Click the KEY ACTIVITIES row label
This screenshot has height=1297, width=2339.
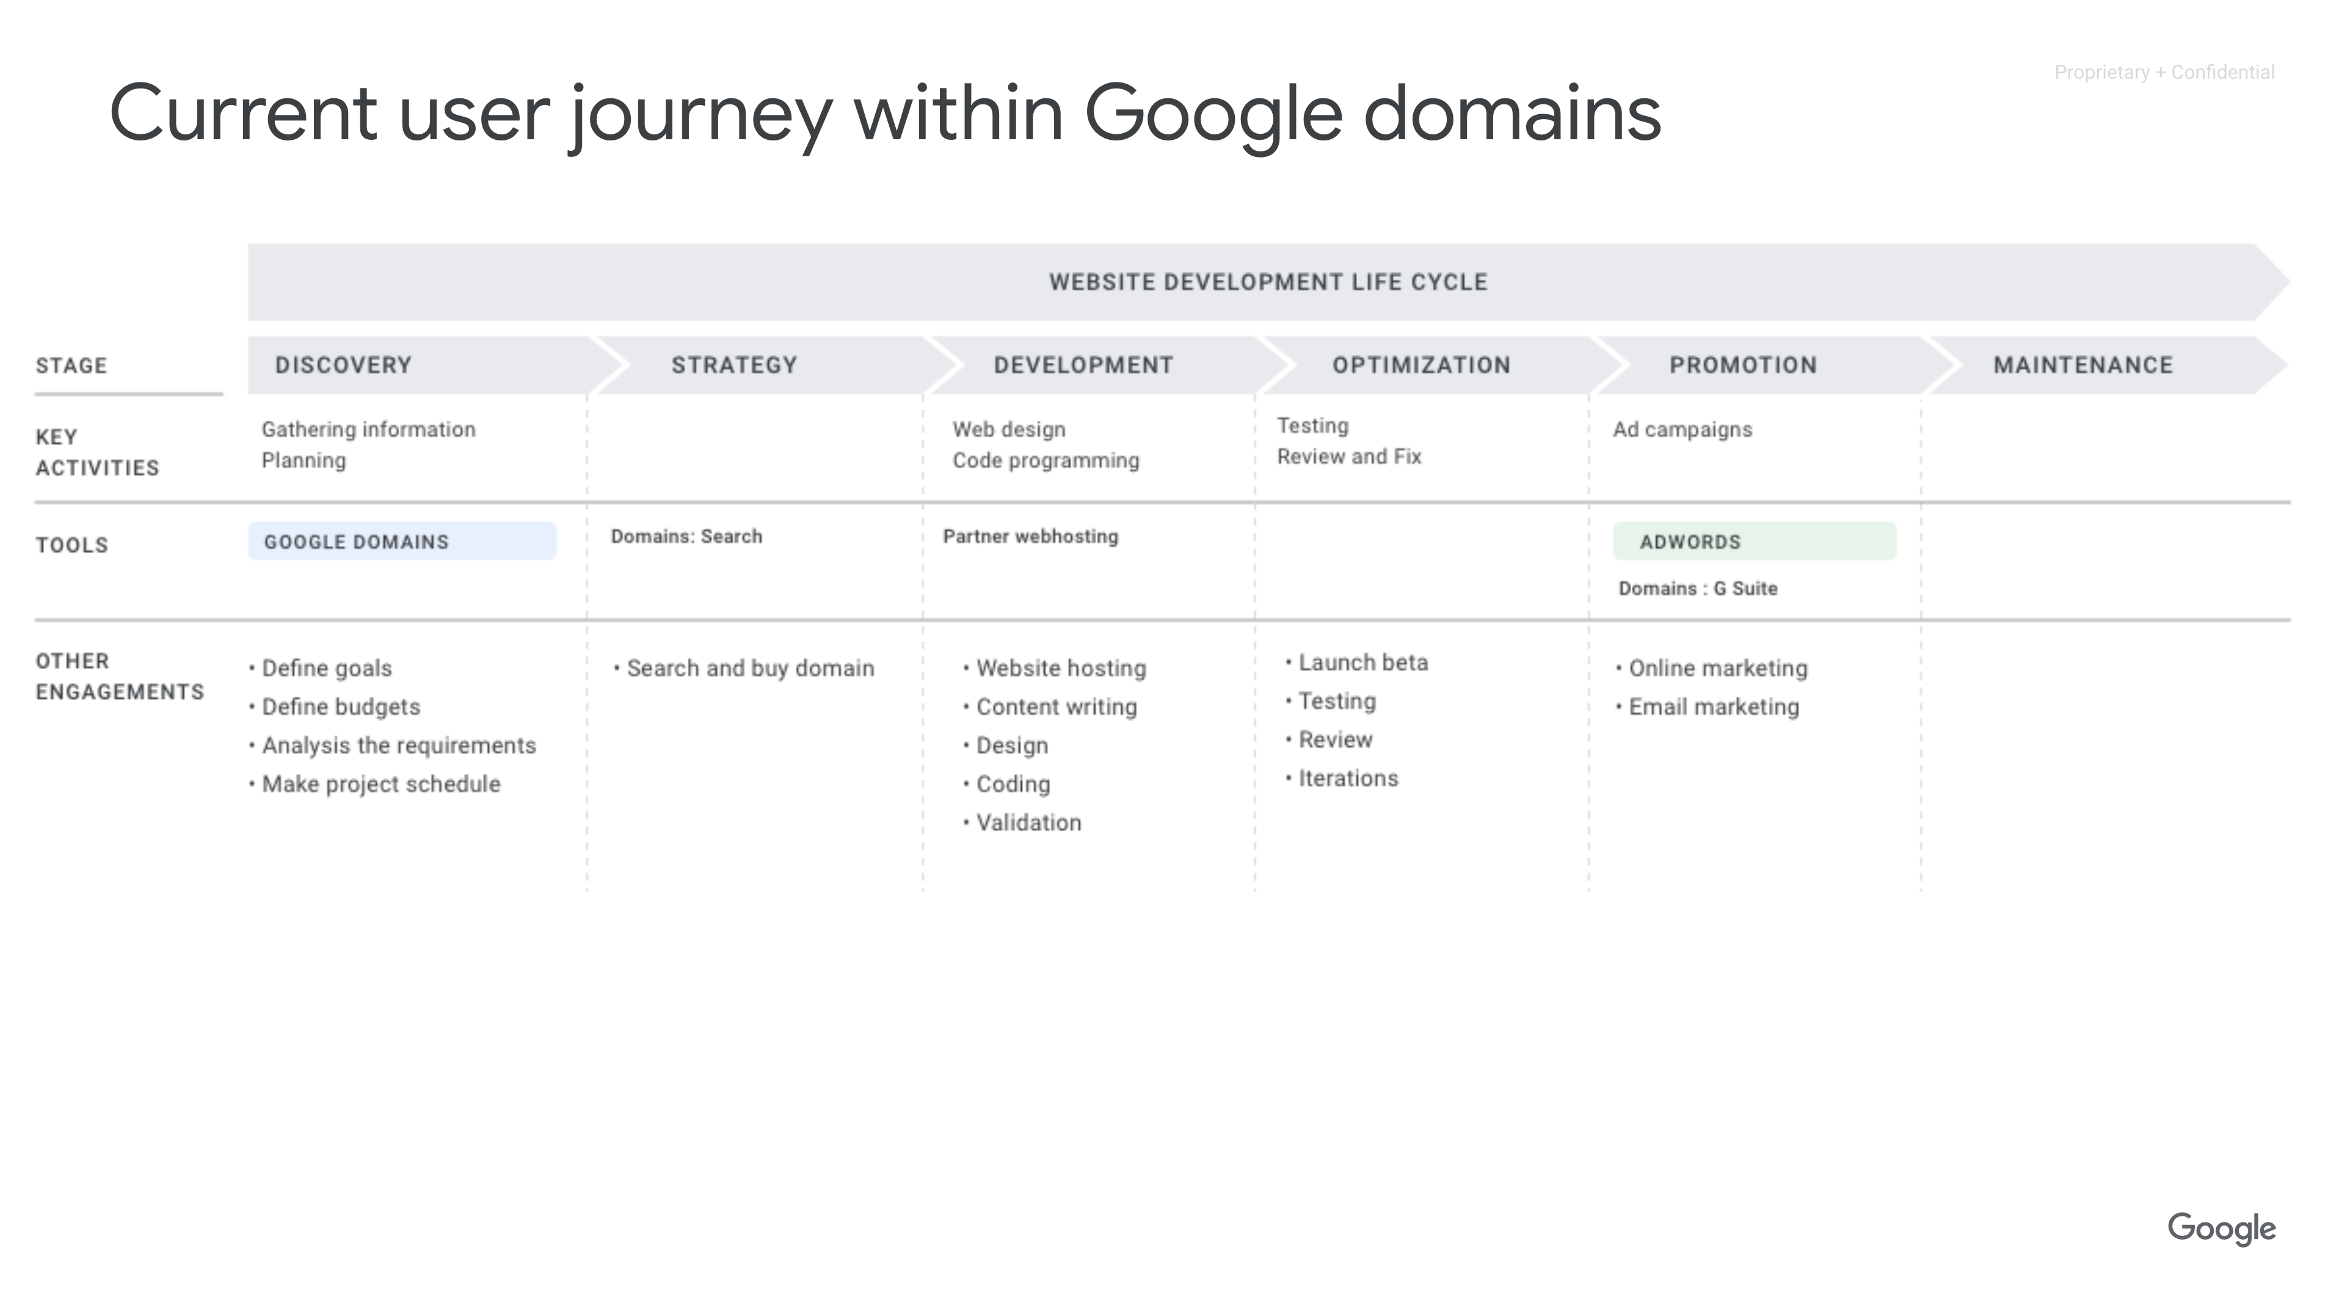(x=97, y=452)
